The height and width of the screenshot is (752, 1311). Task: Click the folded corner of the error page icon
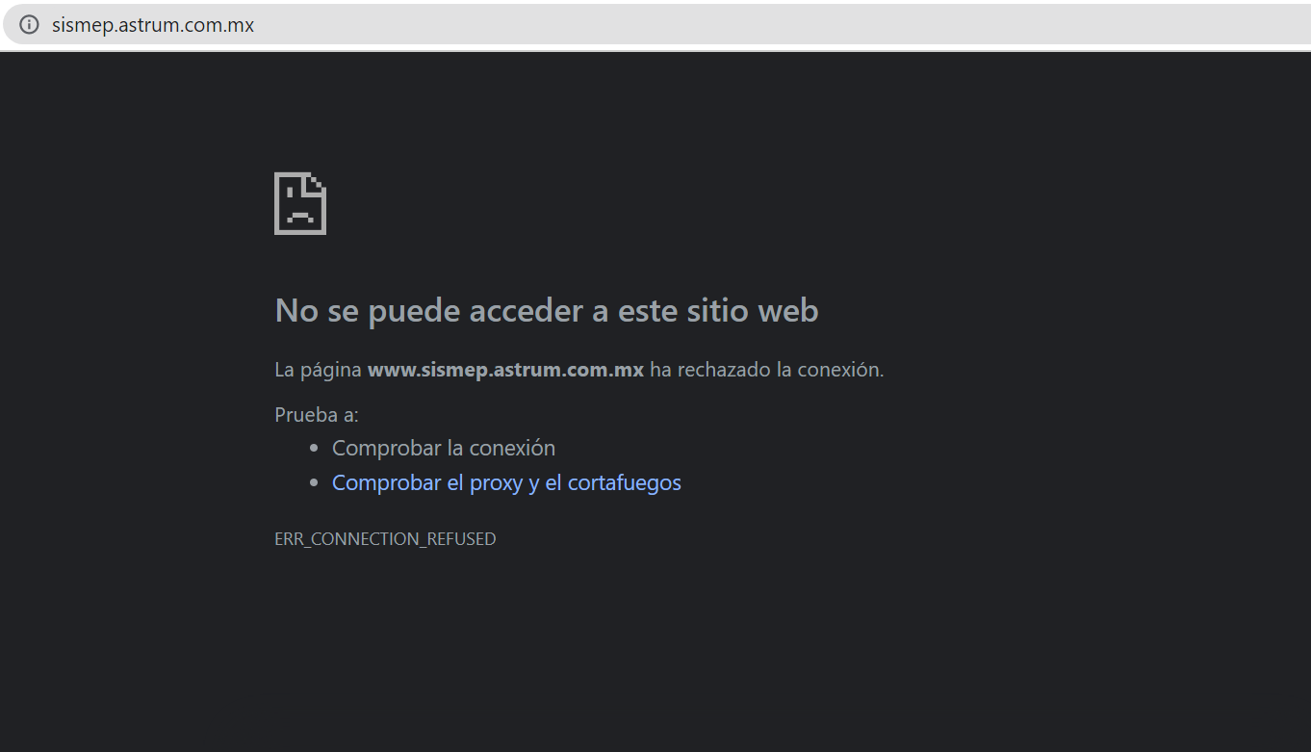[318, 181]
